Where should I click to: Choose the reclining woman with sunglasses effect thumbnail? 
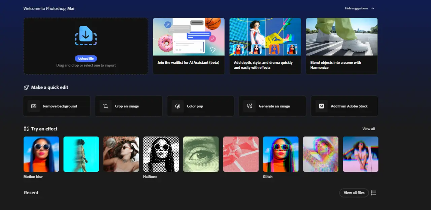121,154
